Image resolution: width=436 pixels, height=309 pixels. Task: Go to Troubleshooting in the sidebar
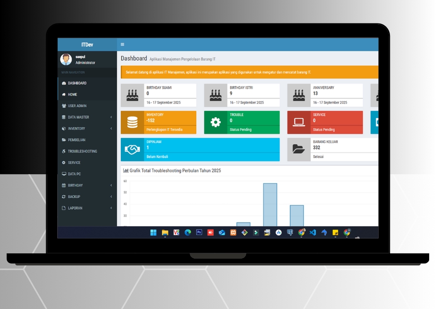tap(82, 151)
